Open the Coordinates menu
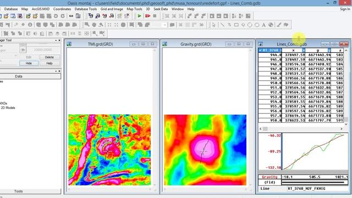Viewport: 352px width, 198px height. pyautogui.click(x=62, y=9)
